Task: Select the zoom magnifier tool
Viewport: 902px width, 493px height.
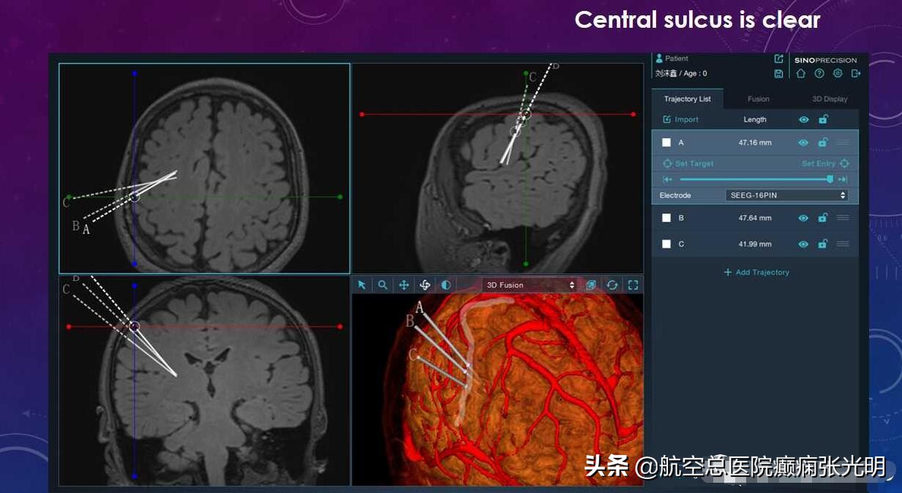Action: 383,285
